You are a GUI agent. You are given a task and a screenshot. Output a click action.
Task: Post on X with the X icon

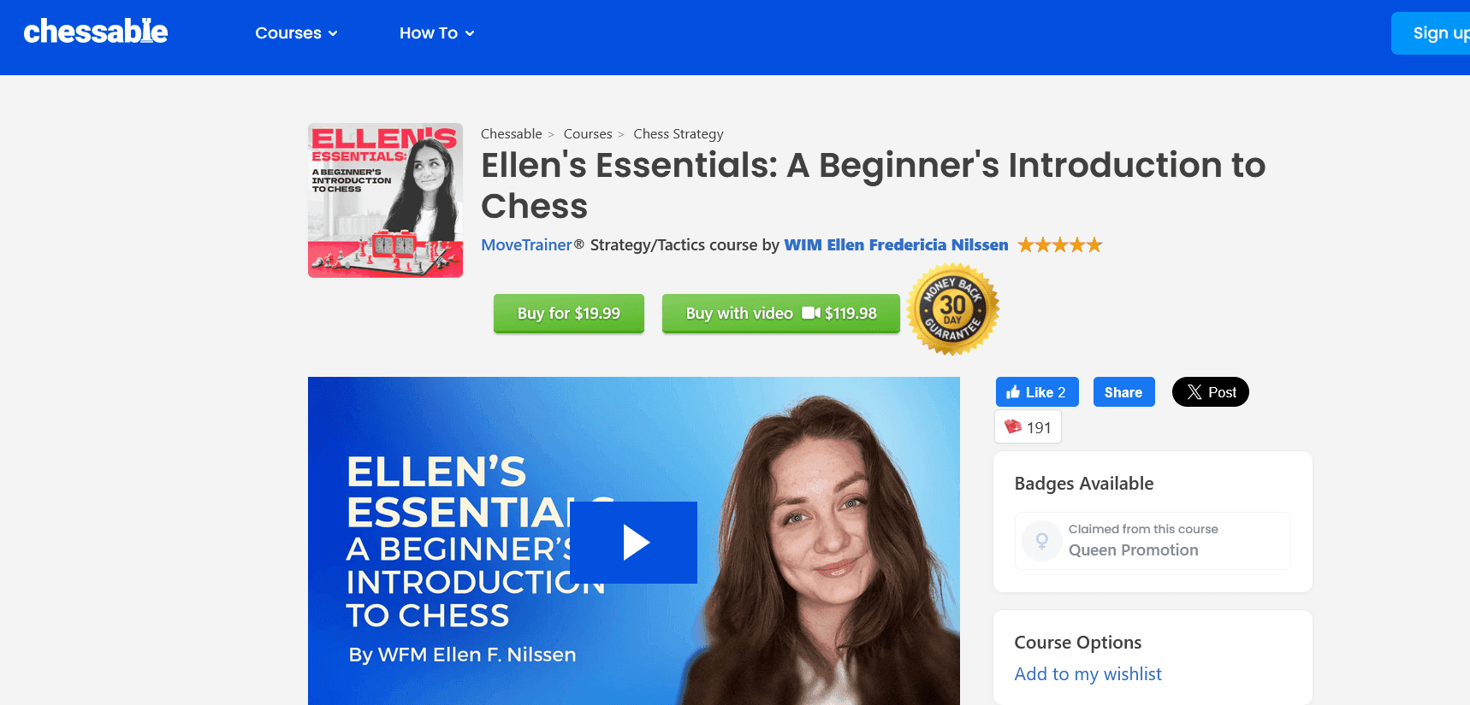1210,392
